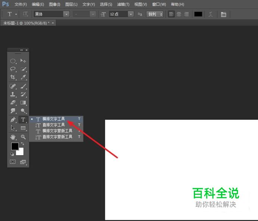Open the 图层(L) menu
Screen dimensions: 258x221
tap(71, 4)
